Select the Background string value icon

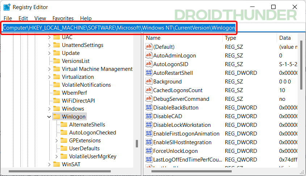click(x=148, y=82)
